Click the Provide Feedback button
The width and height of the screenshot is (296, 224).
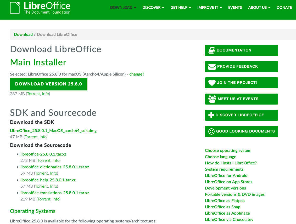pyautogui.click(x=242, y=67)
